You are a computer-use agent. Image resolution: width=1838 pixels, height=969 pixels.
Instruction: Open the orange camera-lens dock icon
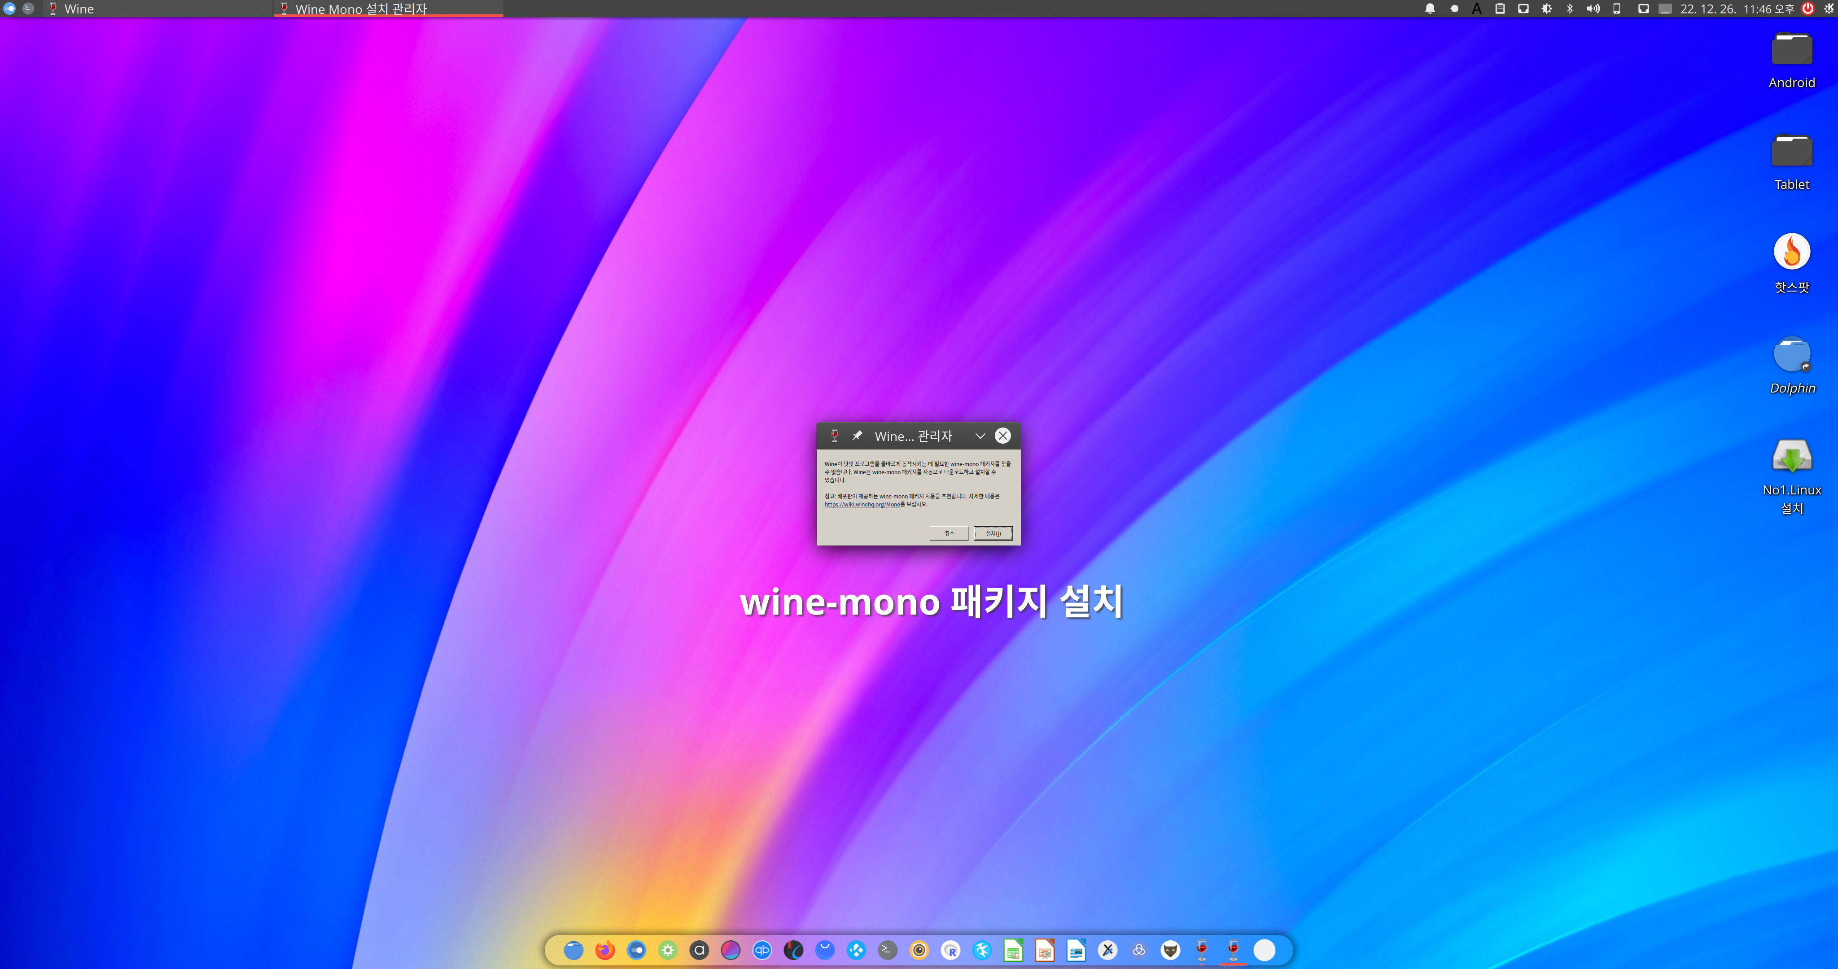919,950
